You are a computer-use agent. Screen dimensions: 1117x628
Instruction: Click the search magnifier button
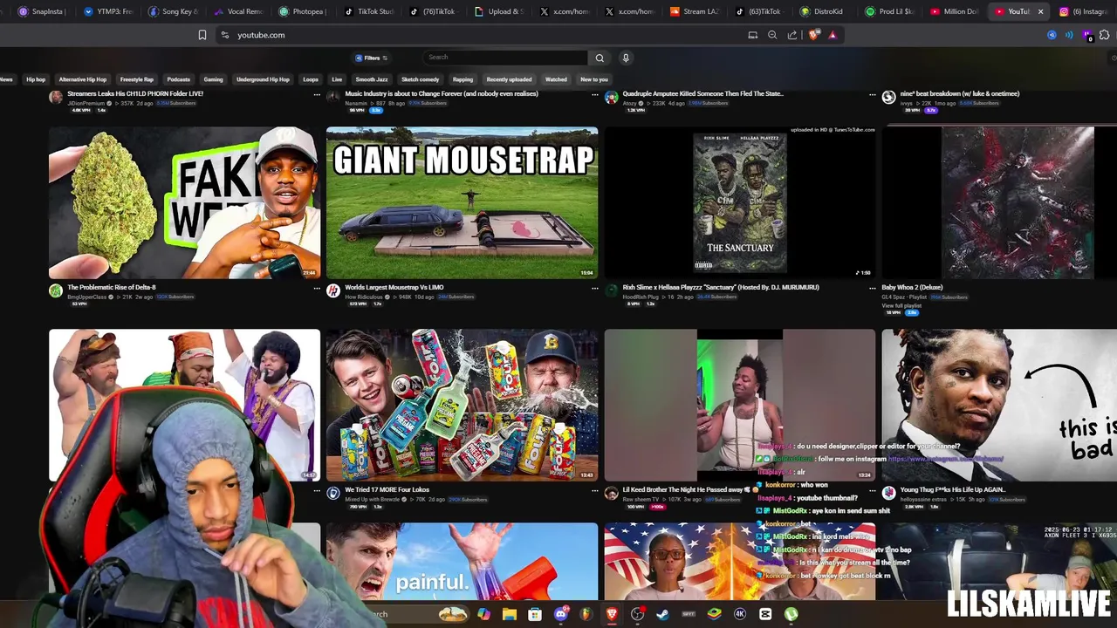tap(600, 58)
